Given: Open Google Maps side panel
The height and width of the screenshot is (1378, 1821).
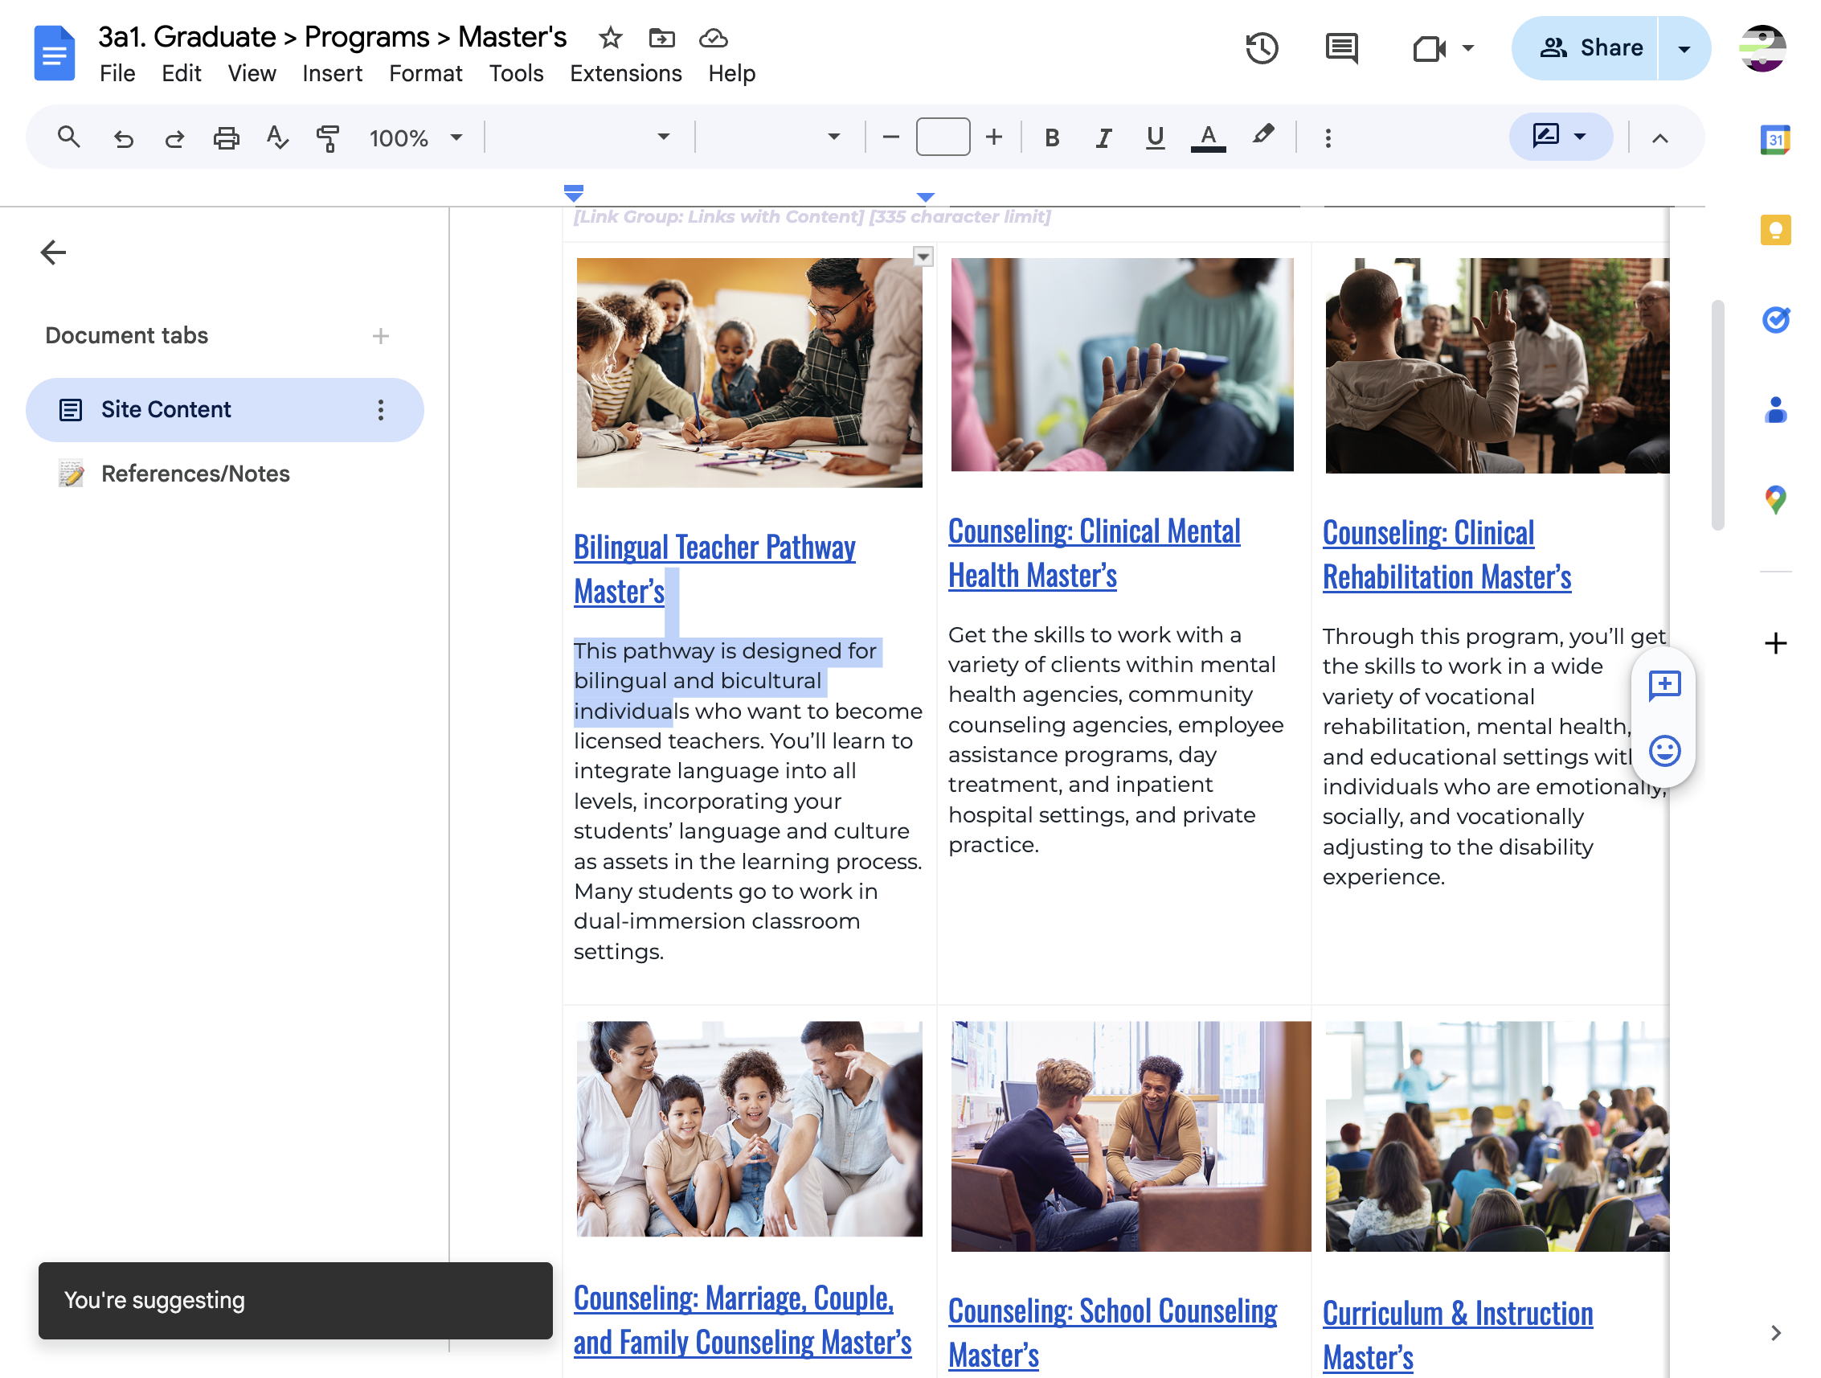Looking at the screenshot, I should 1775,499.
